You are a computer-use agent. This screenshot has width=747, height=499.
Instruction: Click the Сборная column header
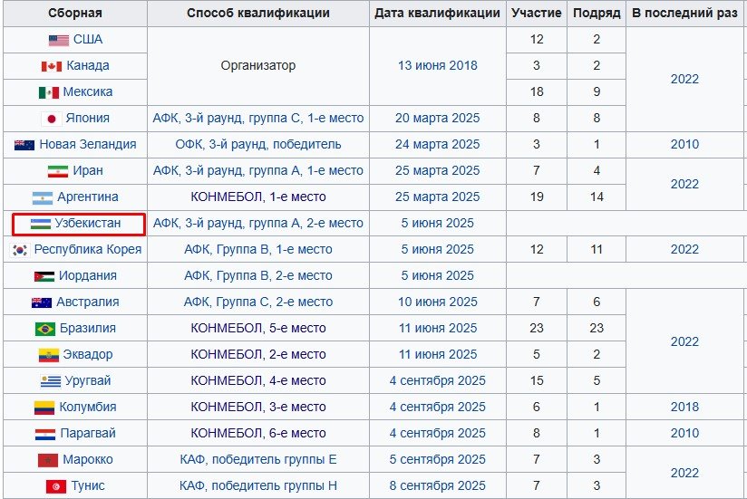click(75, 13)
